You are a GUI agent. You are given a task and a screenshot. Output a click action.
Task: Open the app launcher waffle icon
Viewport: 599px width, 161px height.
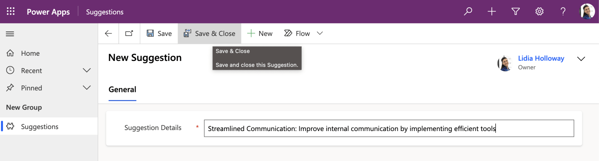coord(11,11)
